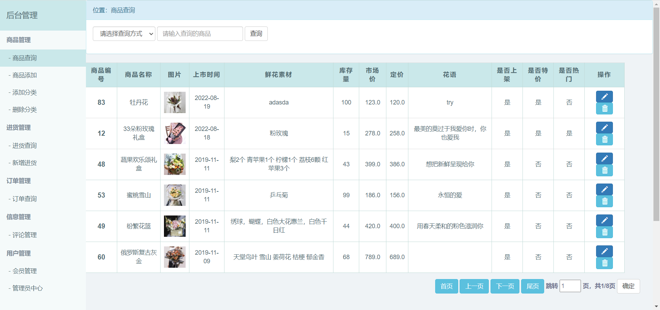The image size is (660, 310).
Task: Open 进货查询 in the sidebar
Action: pyautogui.click(x=43, y=146)
